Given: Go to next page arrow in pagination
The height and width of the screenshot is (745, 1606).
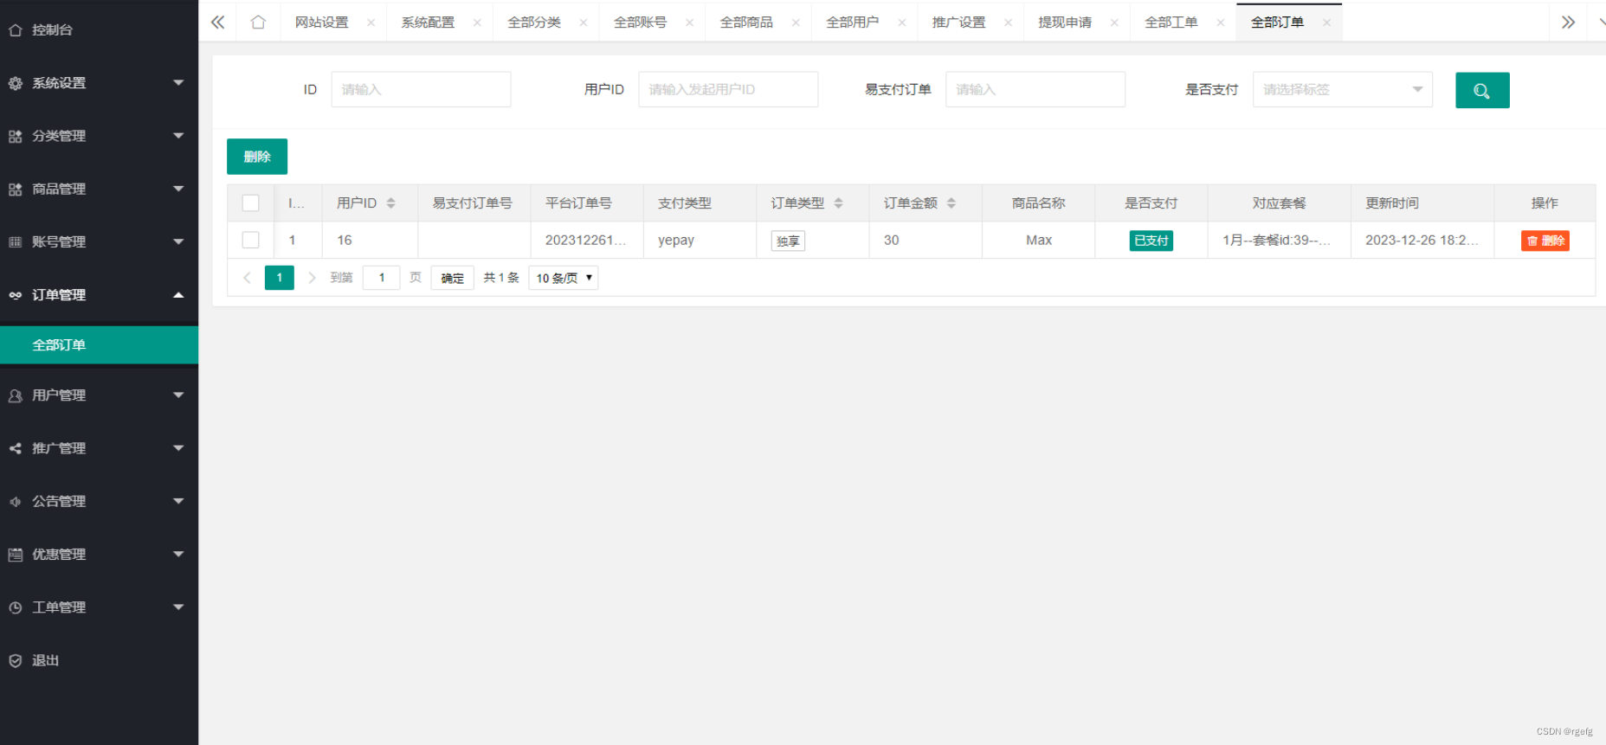Looking at the screenshot, I should (312, 278).
